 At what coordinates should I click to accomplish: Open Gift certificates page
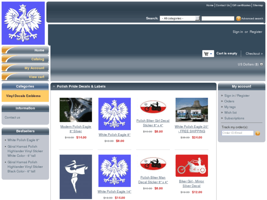coord(241,5)
